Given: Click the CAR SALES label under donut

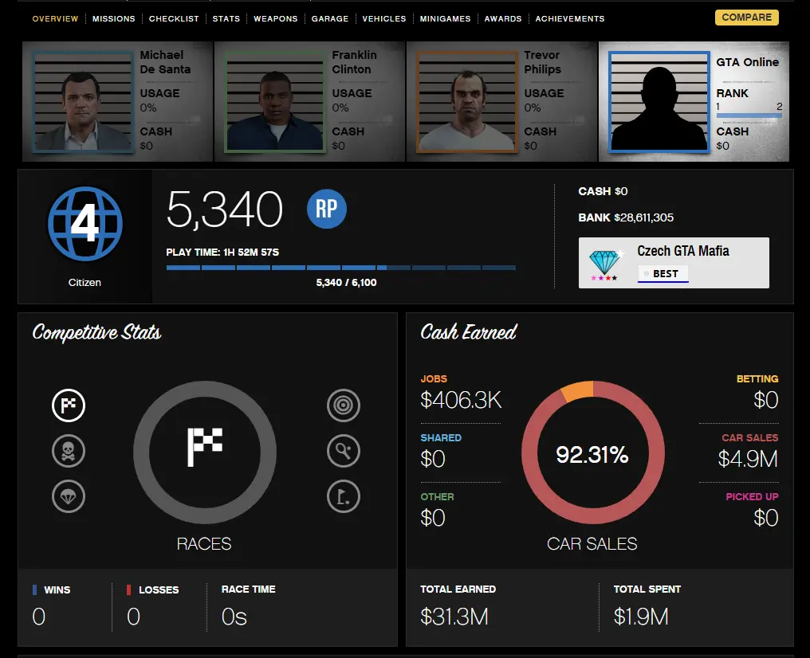Looking at the screenshot, I should (592, 543).
